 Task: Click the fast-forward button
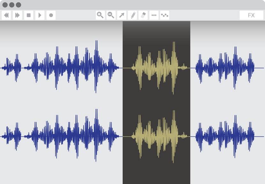[18, 15]
